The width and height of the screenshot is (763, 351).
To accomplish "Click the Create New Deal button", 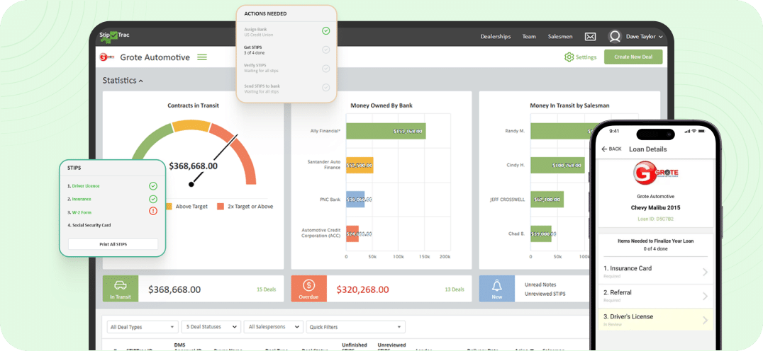I will (x=633, y=57).
